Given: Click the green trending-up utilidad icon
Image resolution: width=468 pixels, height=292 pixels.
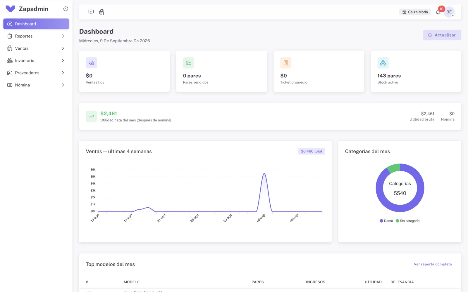Looking at the screenshot, I should (x=91, y=116).
